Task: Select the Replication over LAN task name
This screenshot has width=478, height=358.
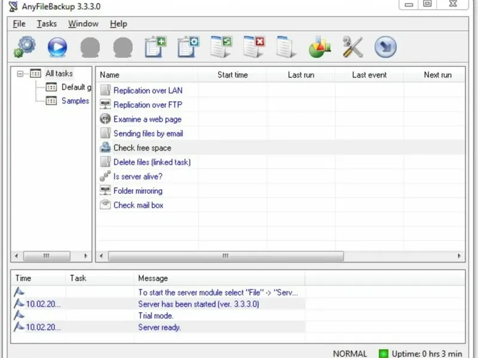Action: click(x=148, y=91)
